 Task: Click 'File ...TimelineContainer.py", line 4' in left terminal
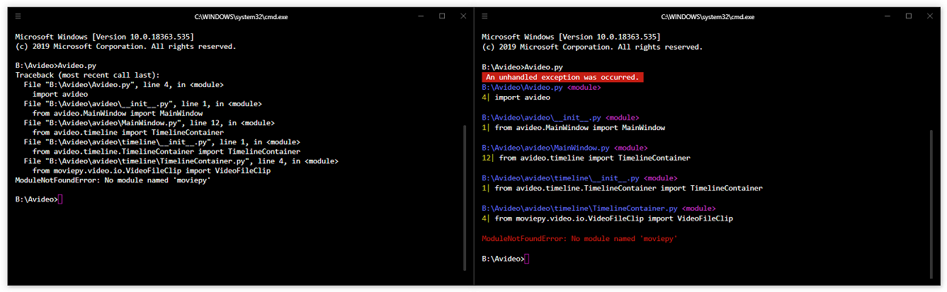181,161
